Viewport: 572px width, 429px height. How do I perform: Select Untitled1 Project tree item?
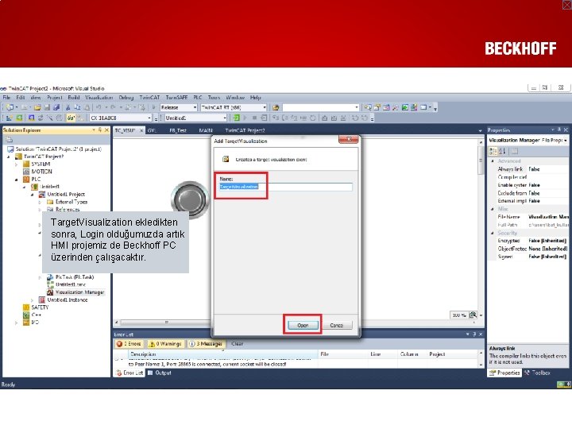[x=66, y=195]
